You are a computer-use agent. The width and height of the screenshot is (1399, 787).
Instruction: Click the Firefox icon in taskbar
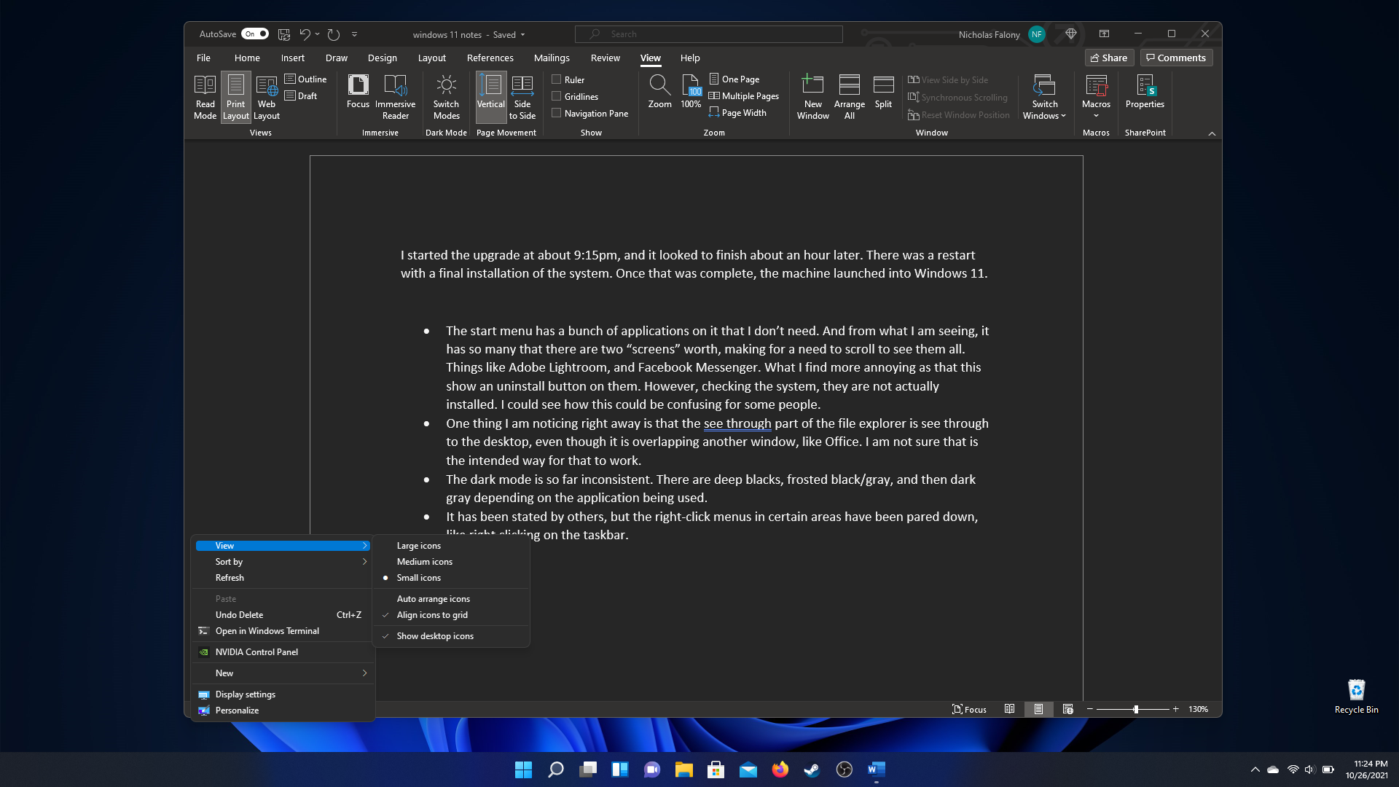click(x=779, y=769)
